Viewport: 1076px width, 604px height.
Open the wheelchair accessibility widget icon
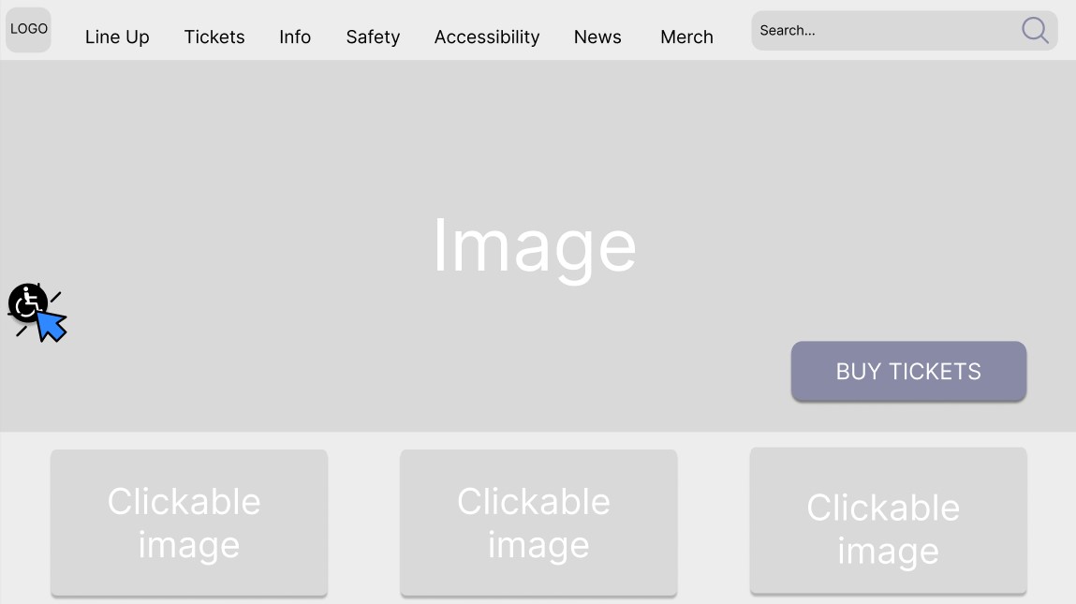click(x=27, y=302)
